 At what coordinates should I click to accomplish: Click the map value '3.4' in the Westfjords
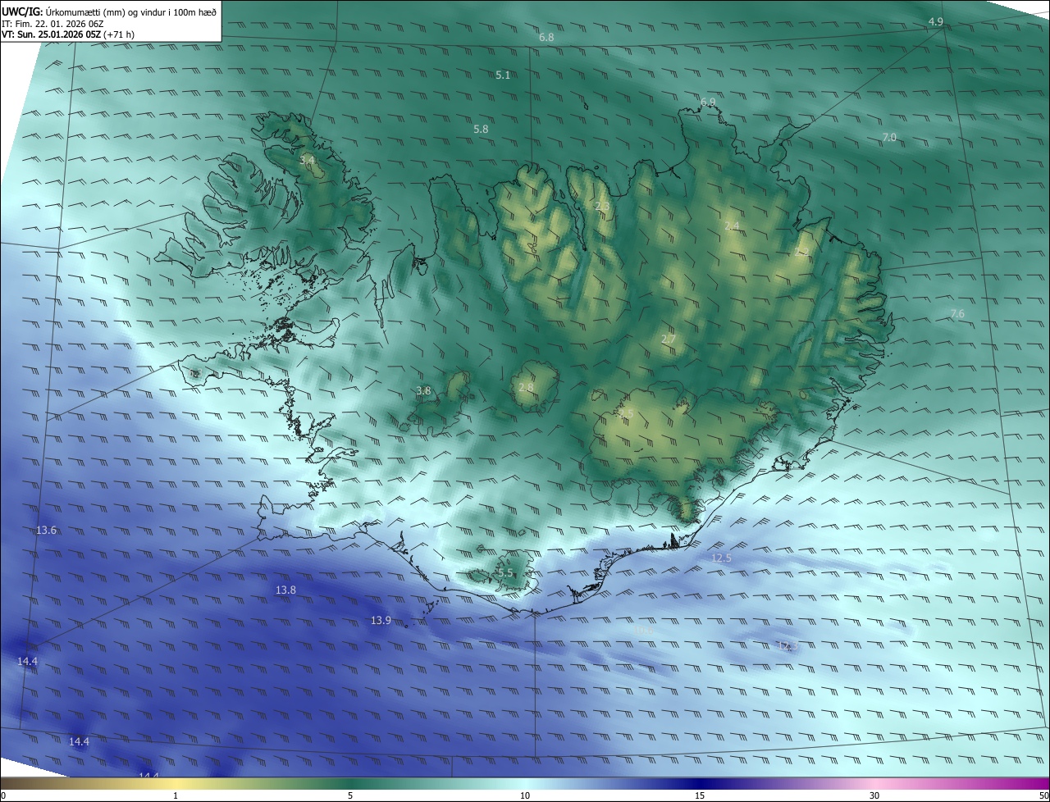(x=307, y=160)
